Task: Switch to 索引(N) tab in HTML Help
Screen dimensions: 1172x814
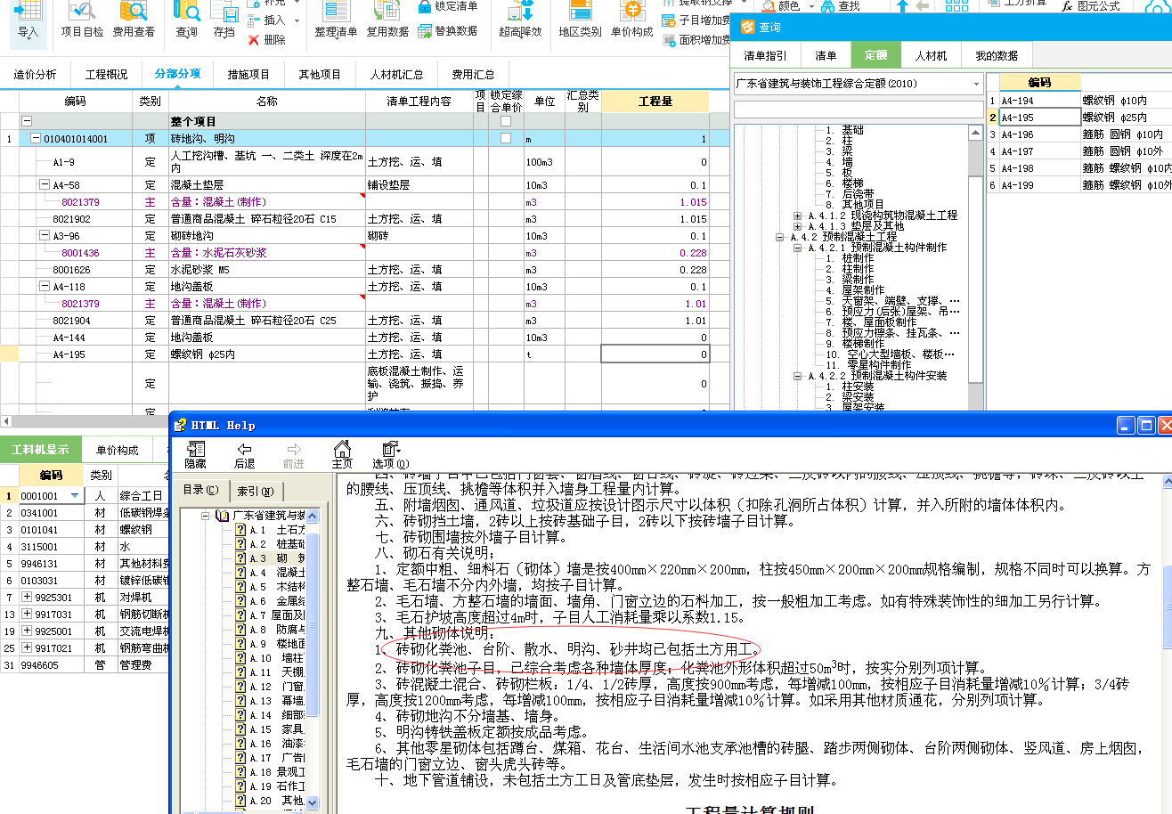Action: tap(256, 491)
